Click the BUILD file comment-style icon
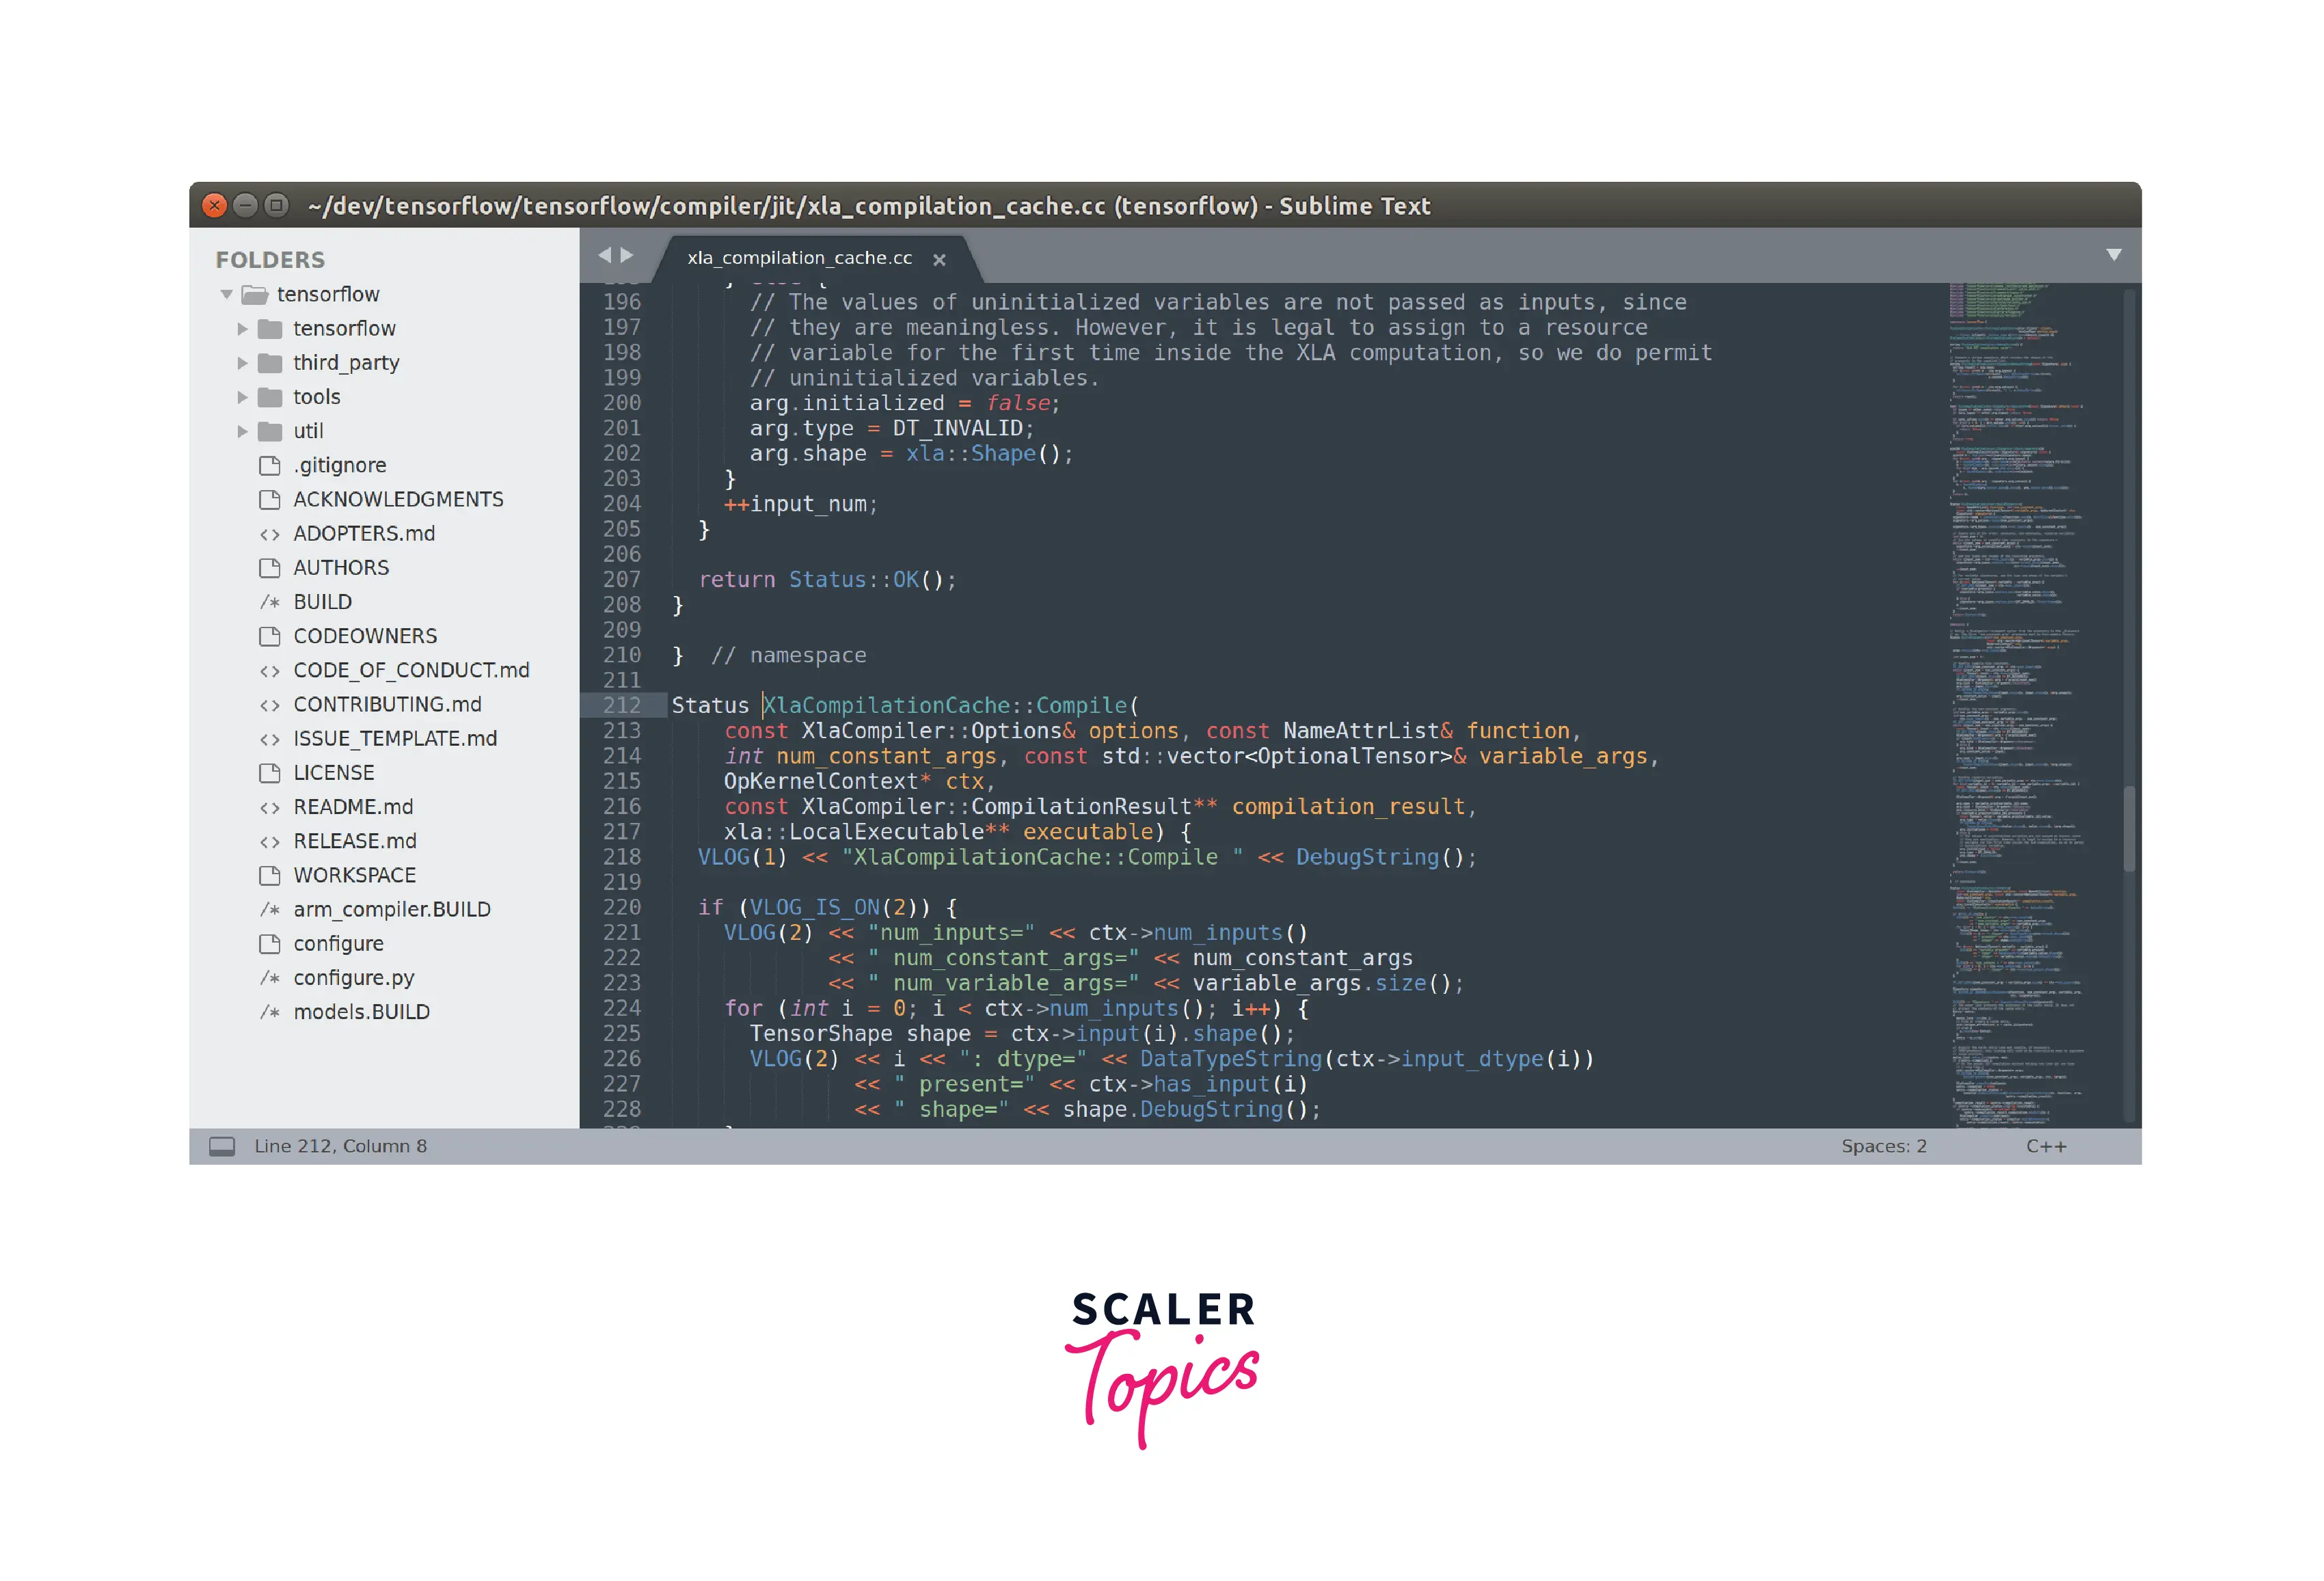The image size is (2324, 1581). [x=269, y=602]
